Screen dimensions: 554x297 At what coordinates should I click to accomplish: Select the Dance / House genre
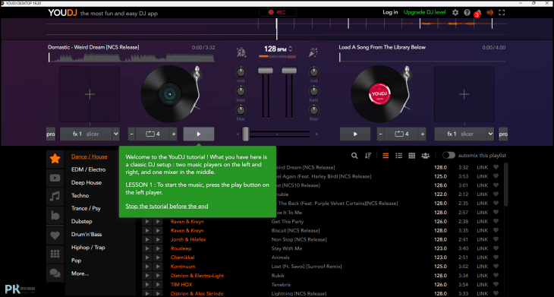coord(89,156)
